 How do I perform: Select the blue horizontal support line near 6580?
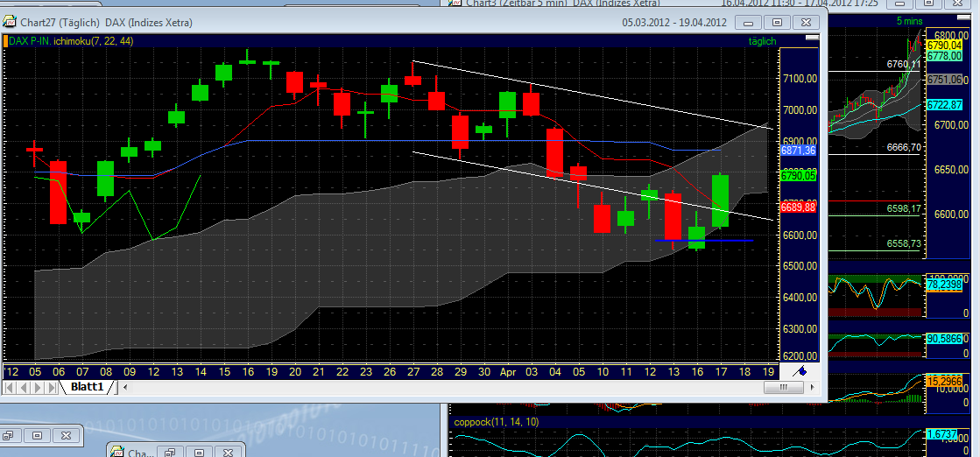(704, 240)
